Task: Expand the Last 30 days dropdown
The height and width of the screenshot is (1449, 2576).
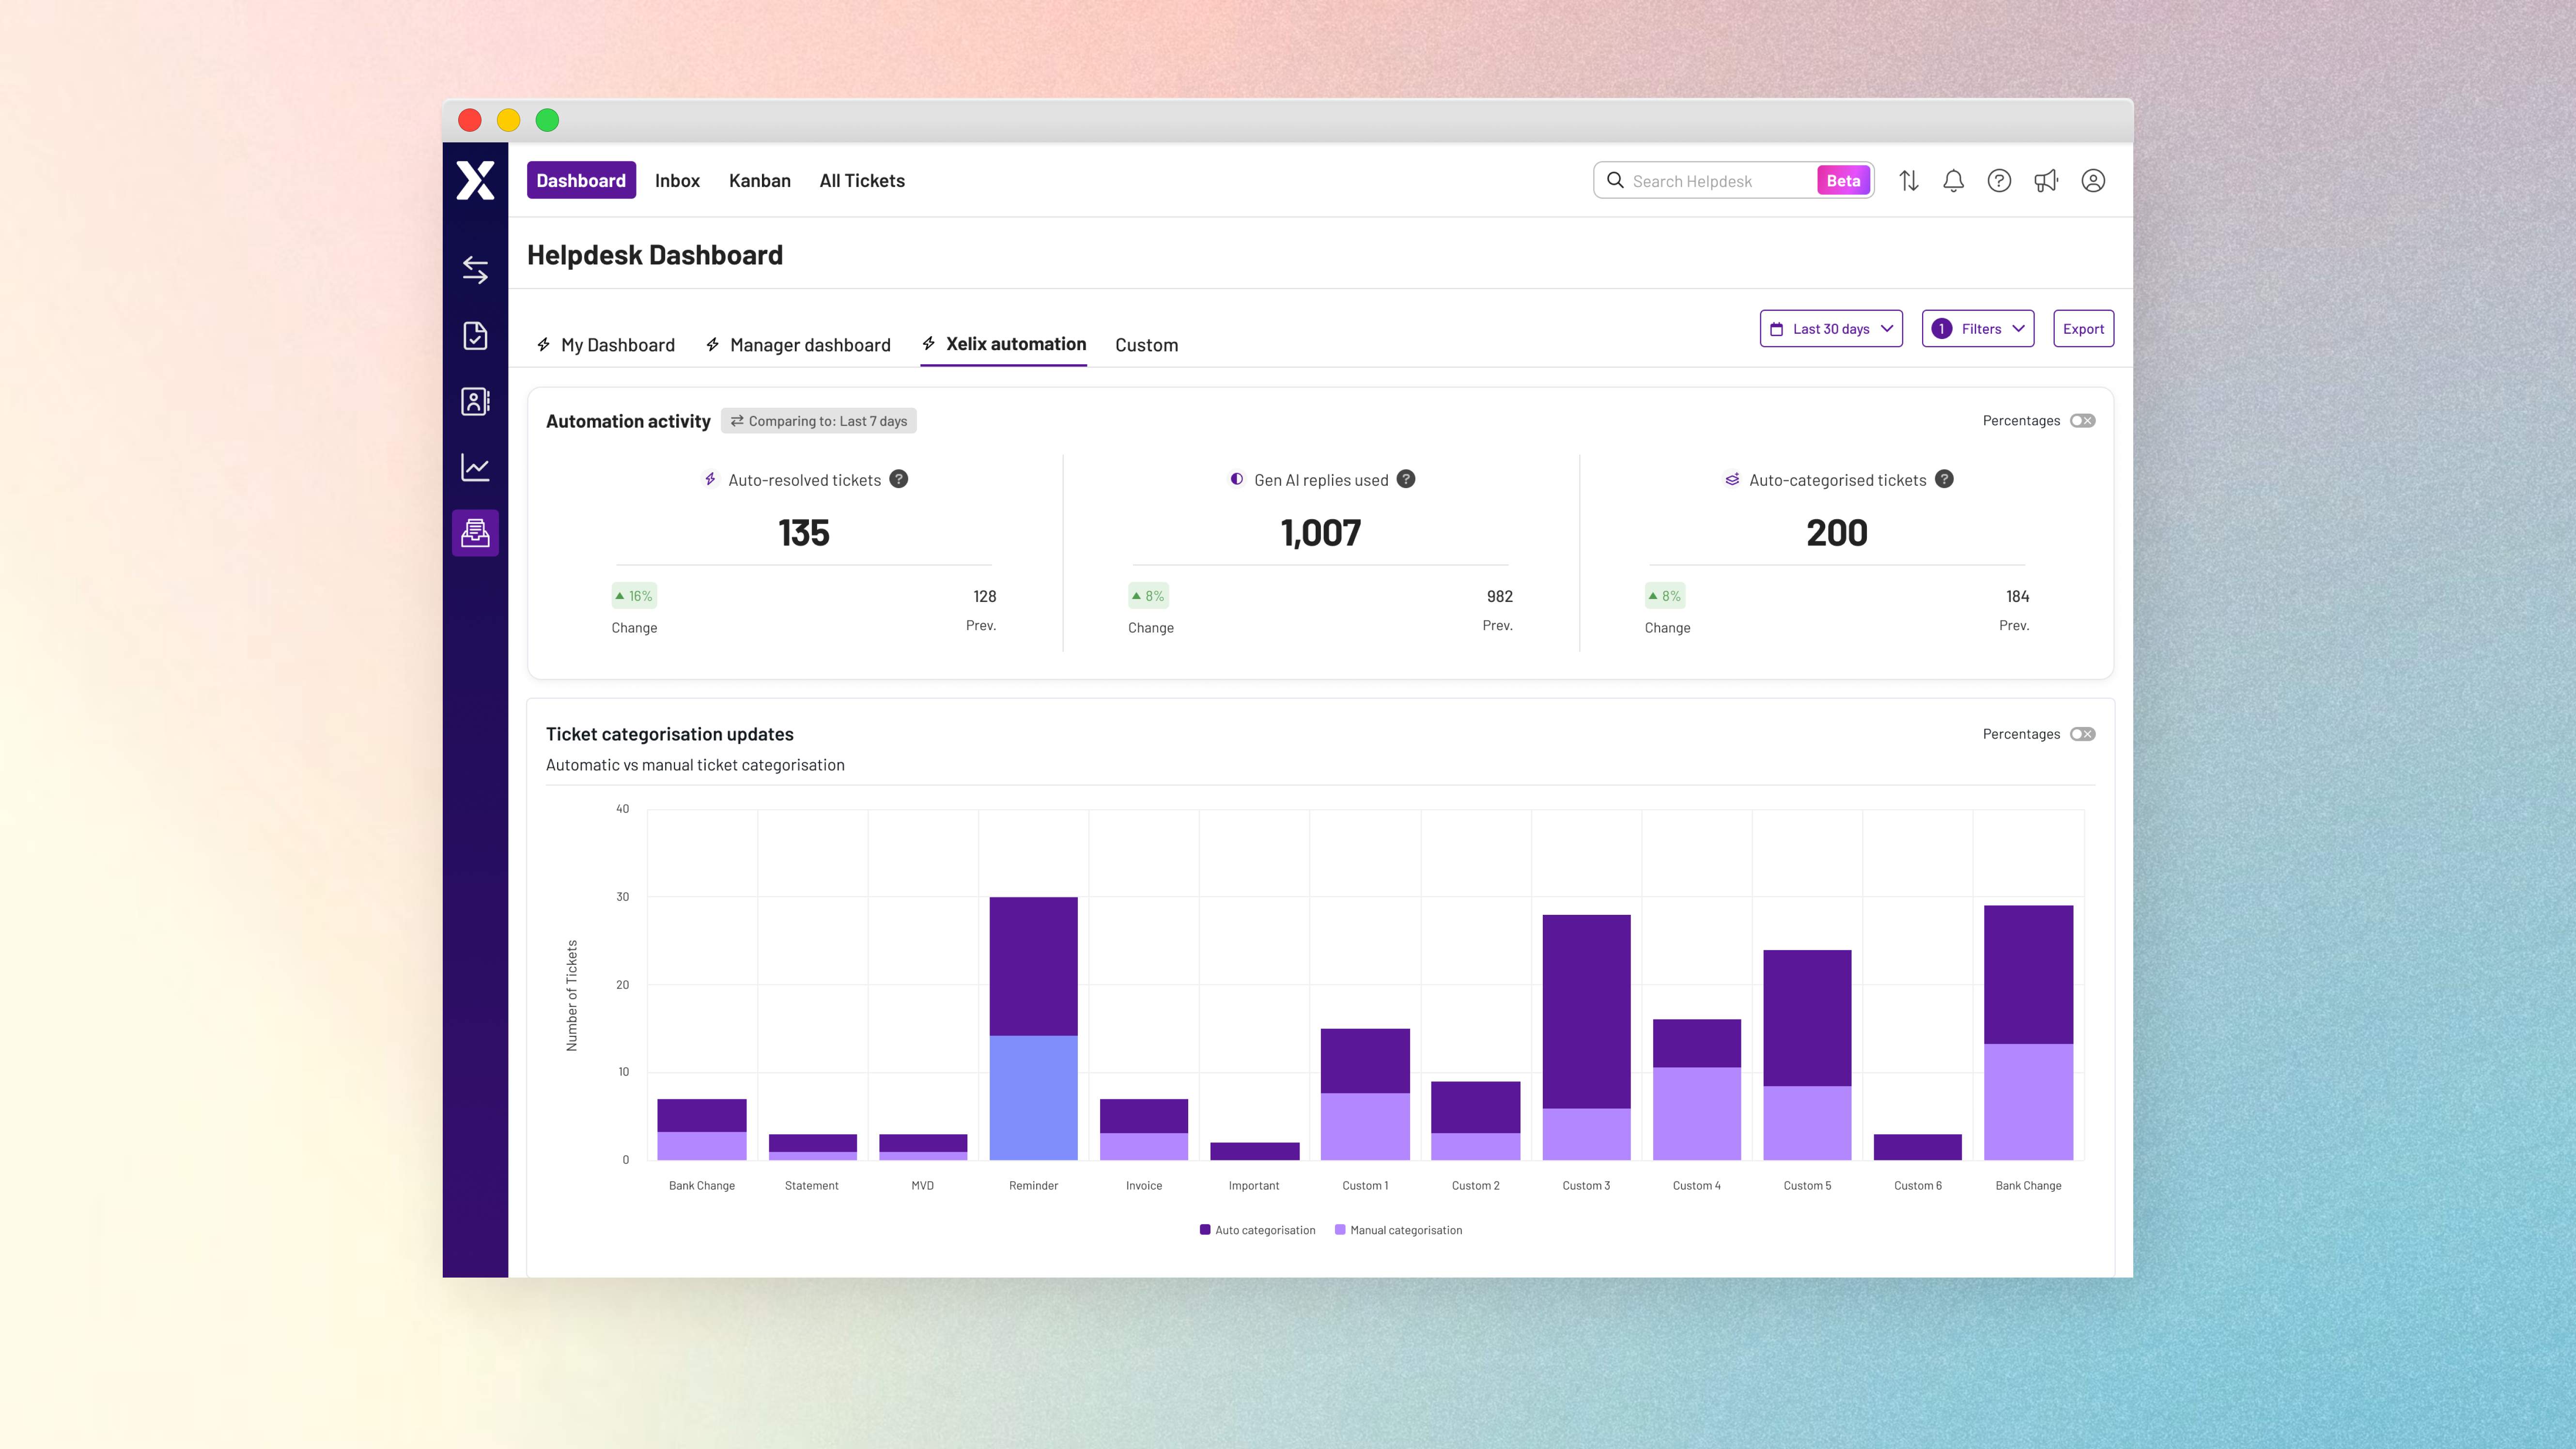Action: coord(1831,329)
